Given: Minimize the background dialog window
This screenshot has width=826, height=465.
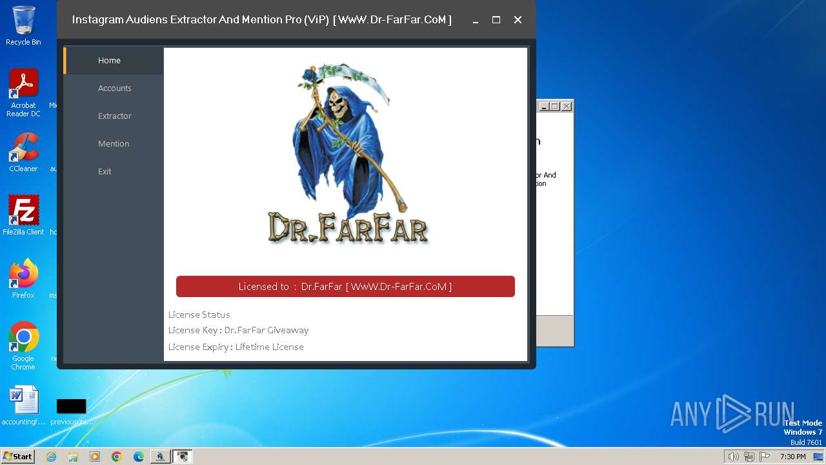Looking at the screenshot, I should 543,107.
